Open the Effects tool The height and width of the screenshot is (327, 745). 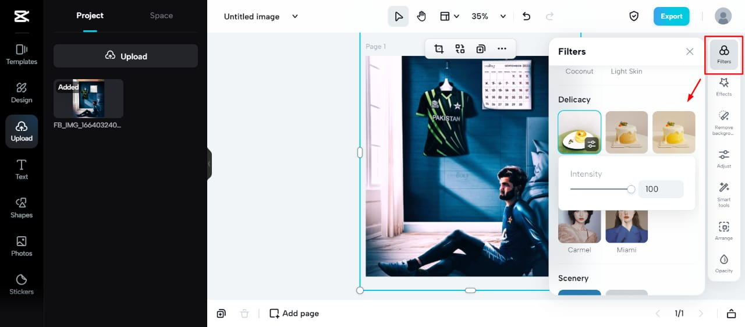[x=724, y=86]
